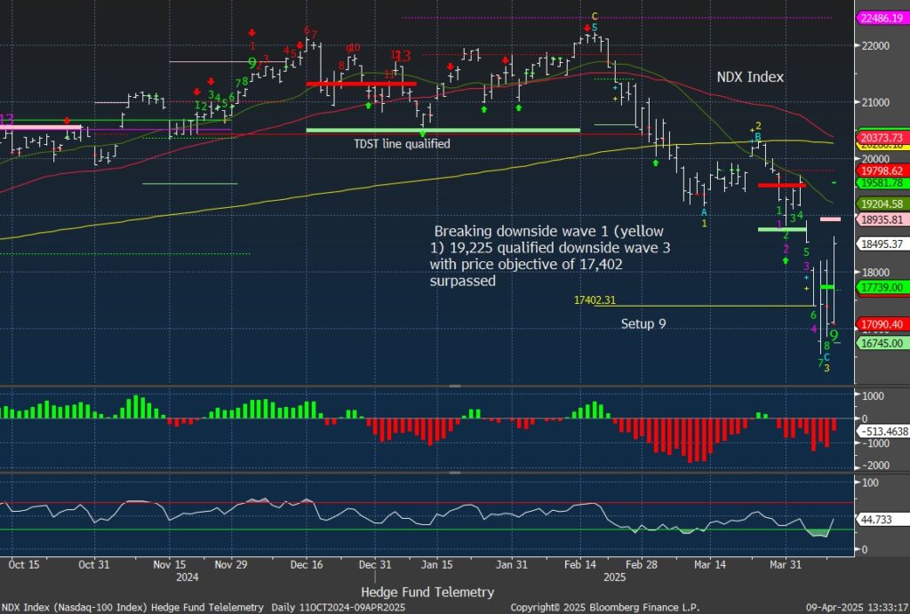Select the green 19581.78 price label
This screenshot has width=910, height=614.
point(882,183)
